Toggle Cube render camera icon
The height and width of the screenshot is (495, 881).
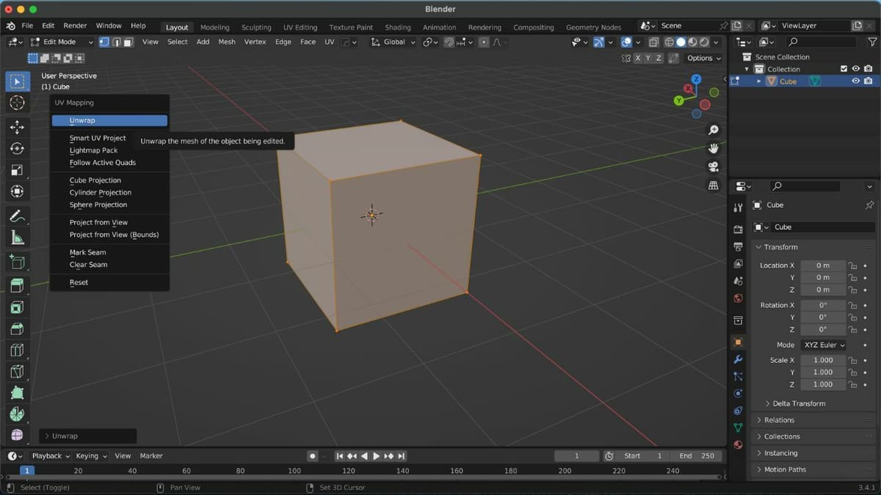(868, 81)
